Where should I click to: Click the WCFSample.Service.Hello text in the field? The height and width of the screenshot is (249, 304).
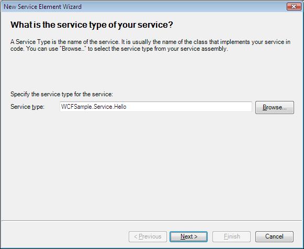[x=94, y=107]
